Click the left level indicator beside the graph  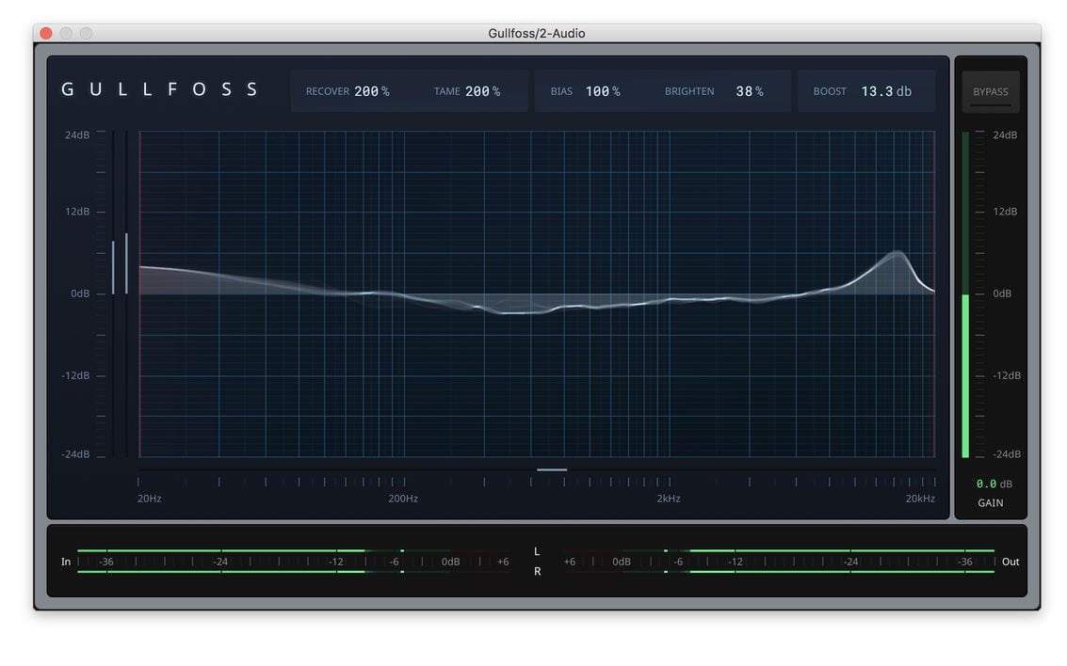pos(113,267)
